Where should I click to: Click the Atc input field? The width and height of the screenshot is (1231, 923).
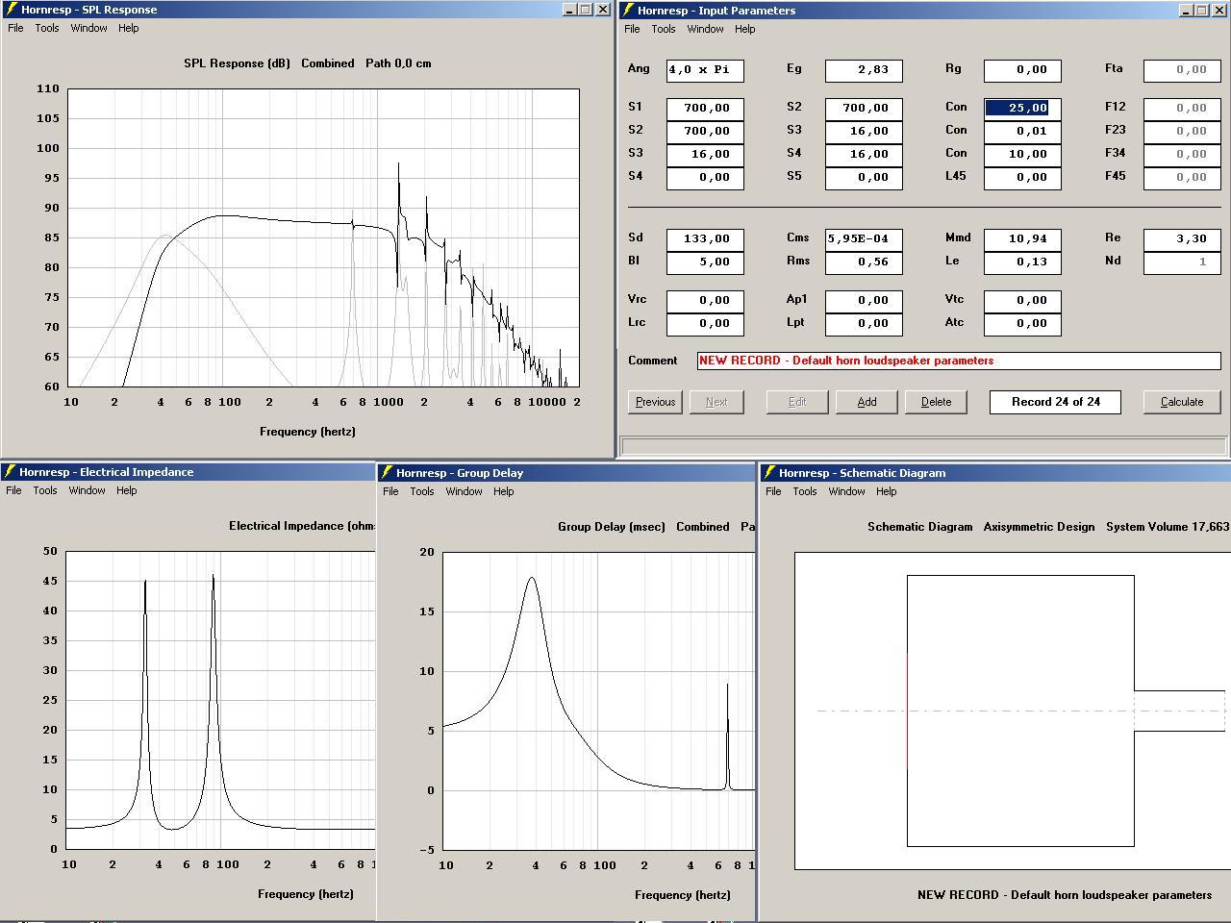pos(1022,324)
